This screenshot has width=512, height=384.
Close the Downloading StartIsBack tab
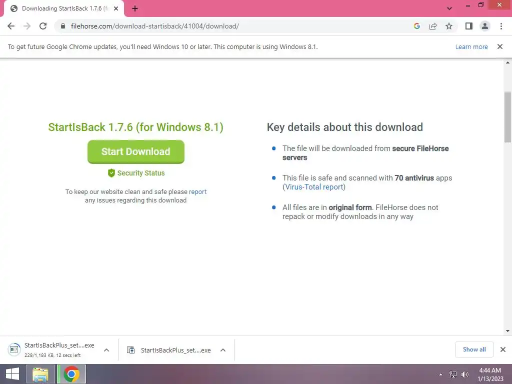(x=116, y=9)
